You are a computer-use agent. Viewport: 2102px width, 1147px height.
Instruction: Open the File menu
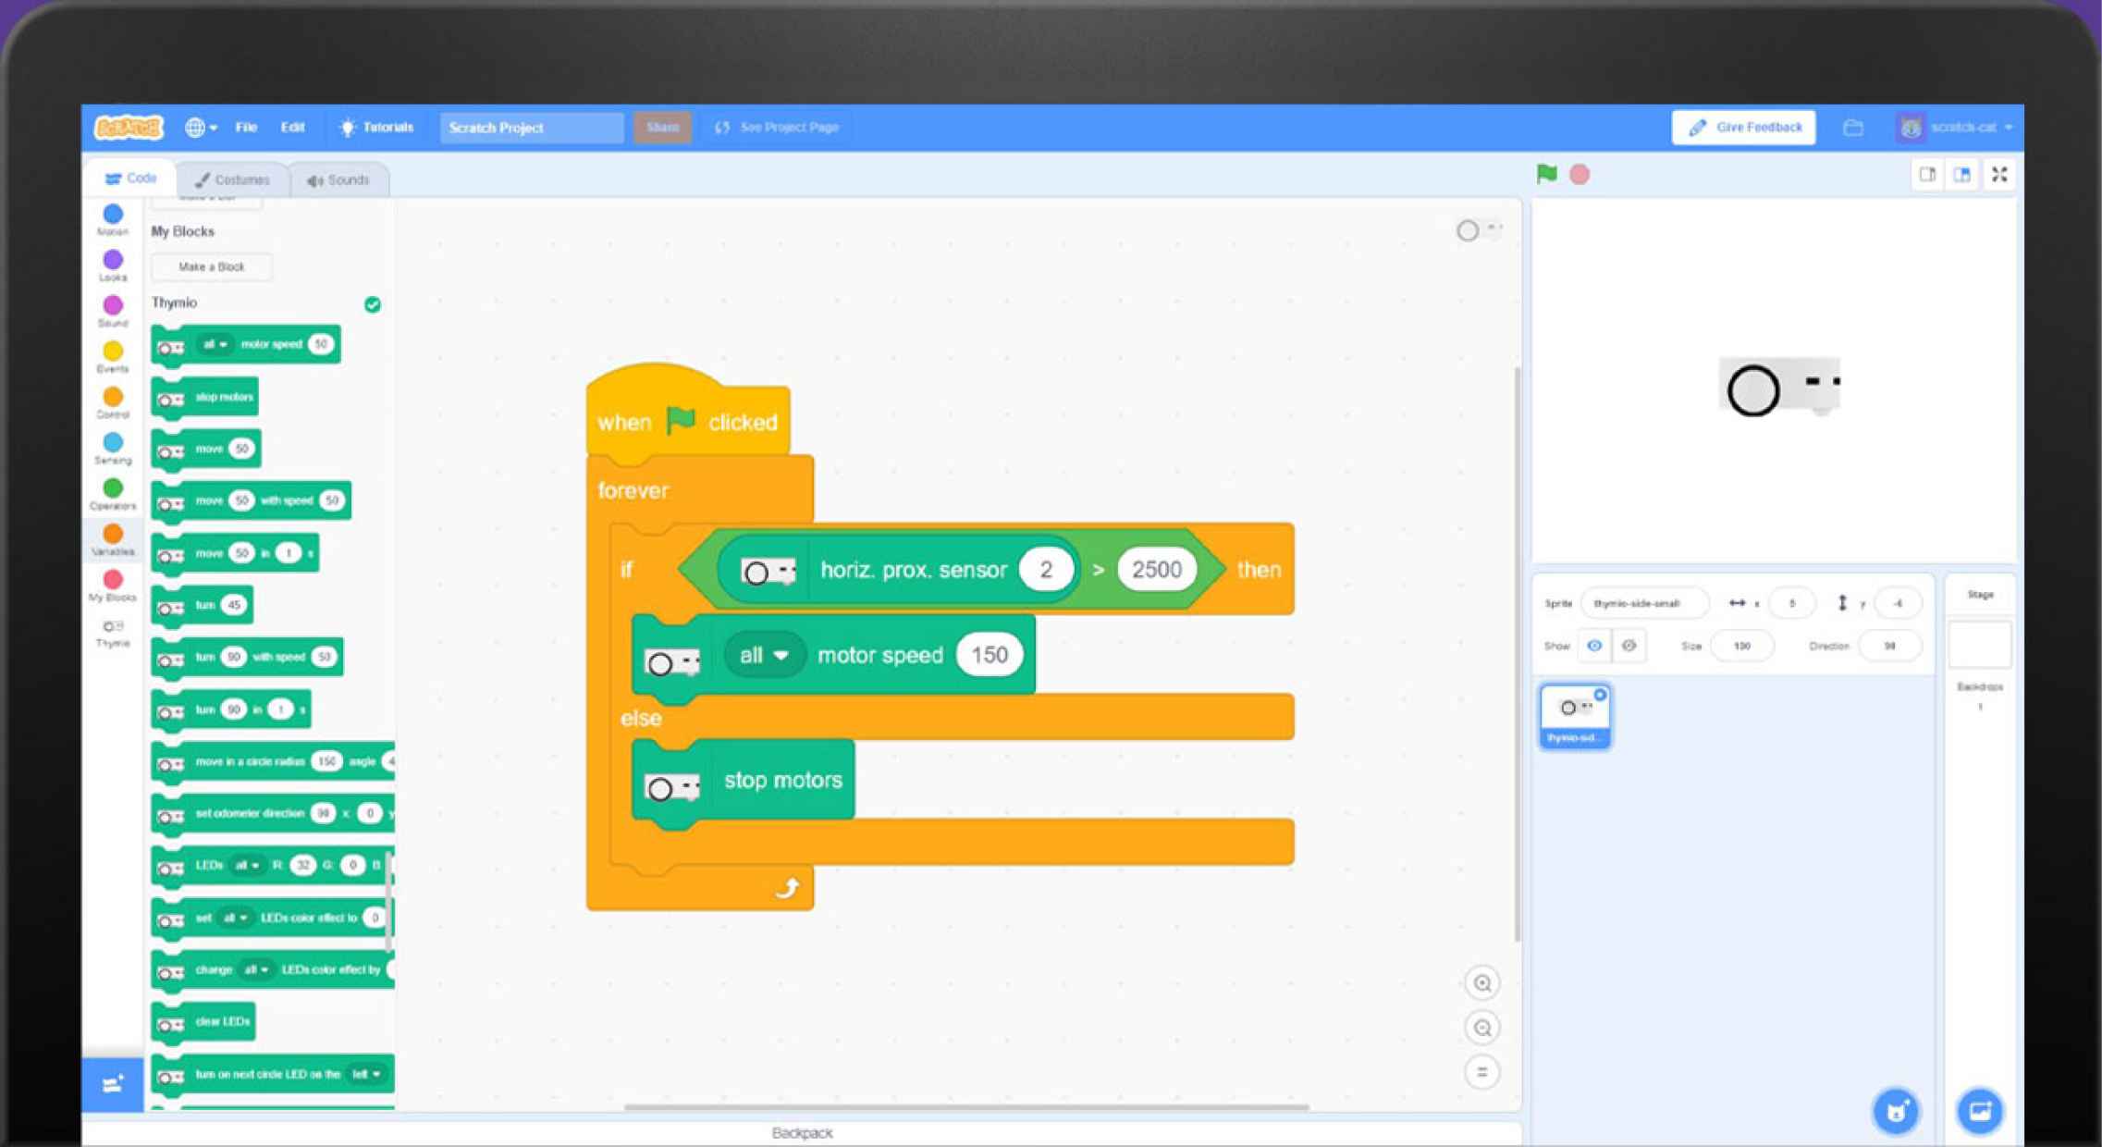tap(246, 128)
